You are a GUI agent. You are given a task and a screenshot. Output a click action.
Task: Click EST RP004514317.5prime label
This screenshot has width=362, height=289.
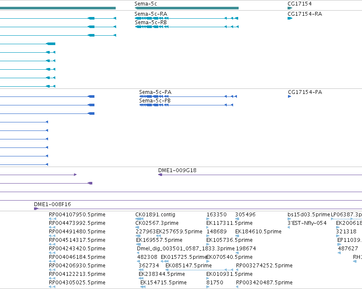[77, 240]
